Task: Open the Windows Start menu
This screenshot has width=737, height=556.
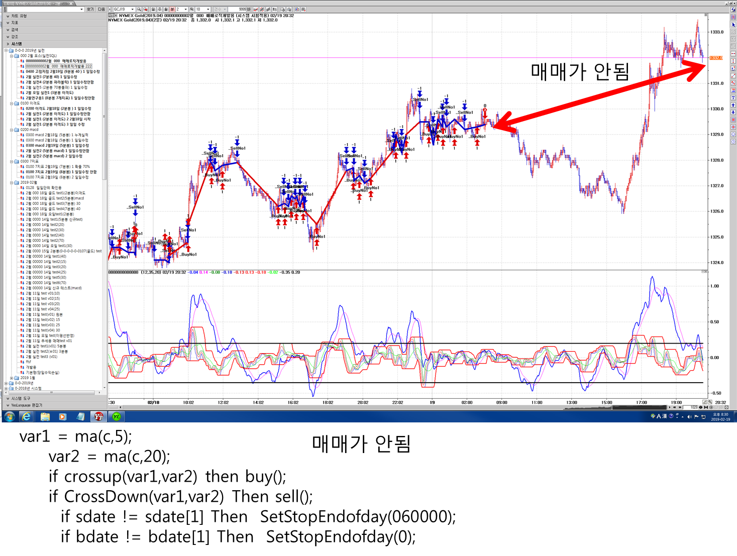Action: pyautogui.click(x=9, y=416)
